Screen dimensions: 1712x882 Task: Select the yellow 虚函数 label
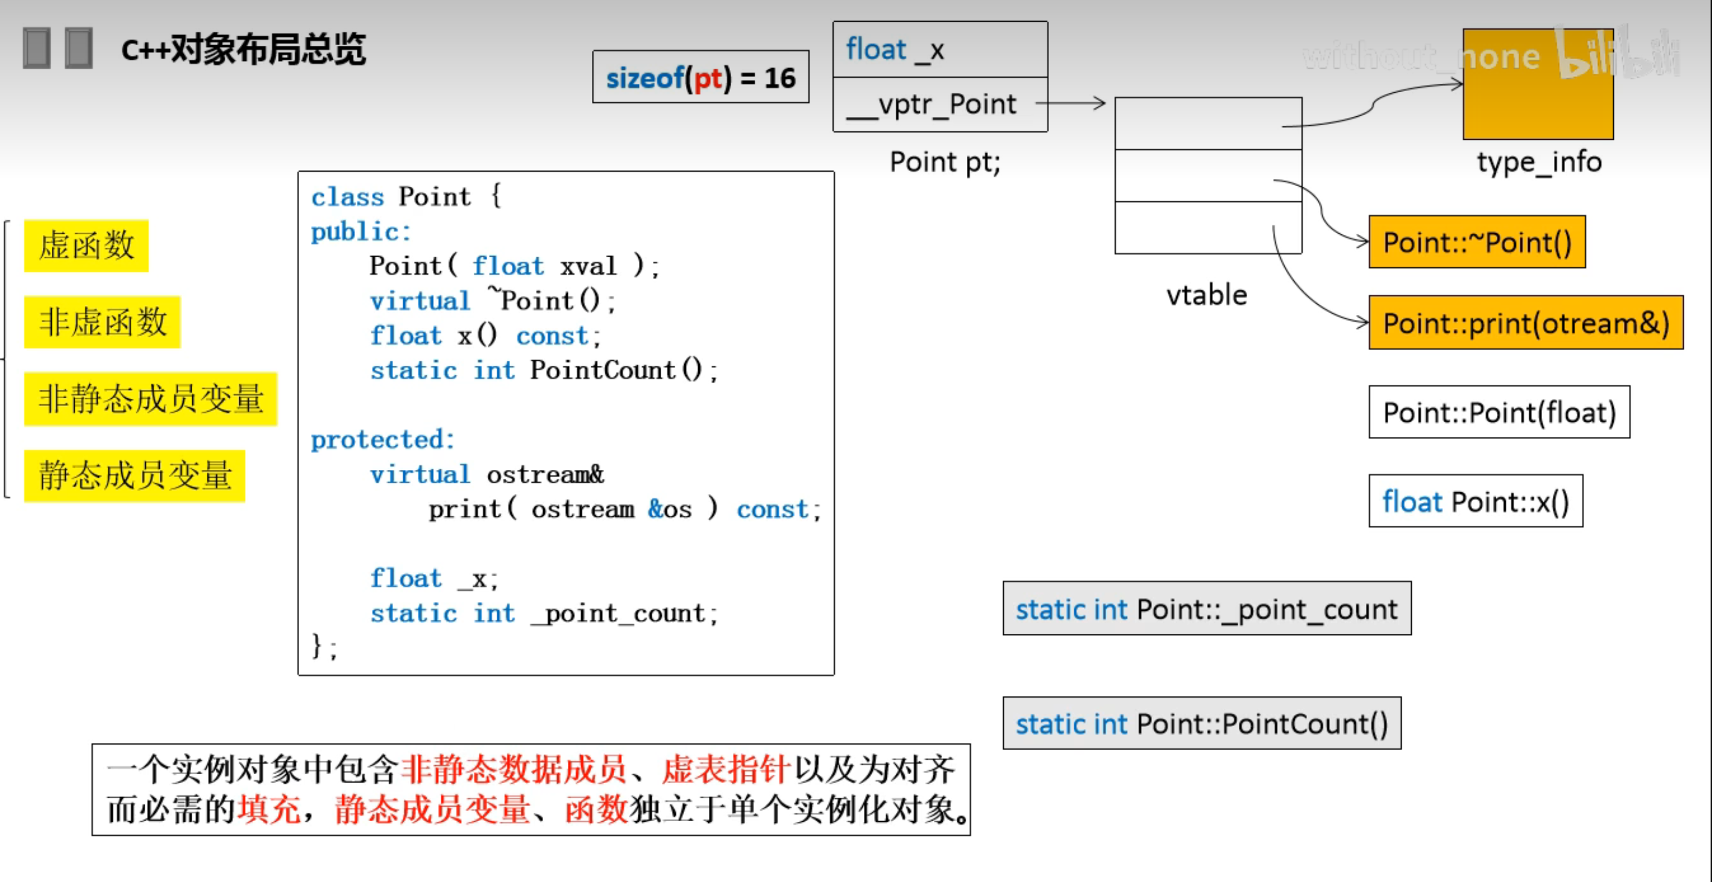coord(86,246)
